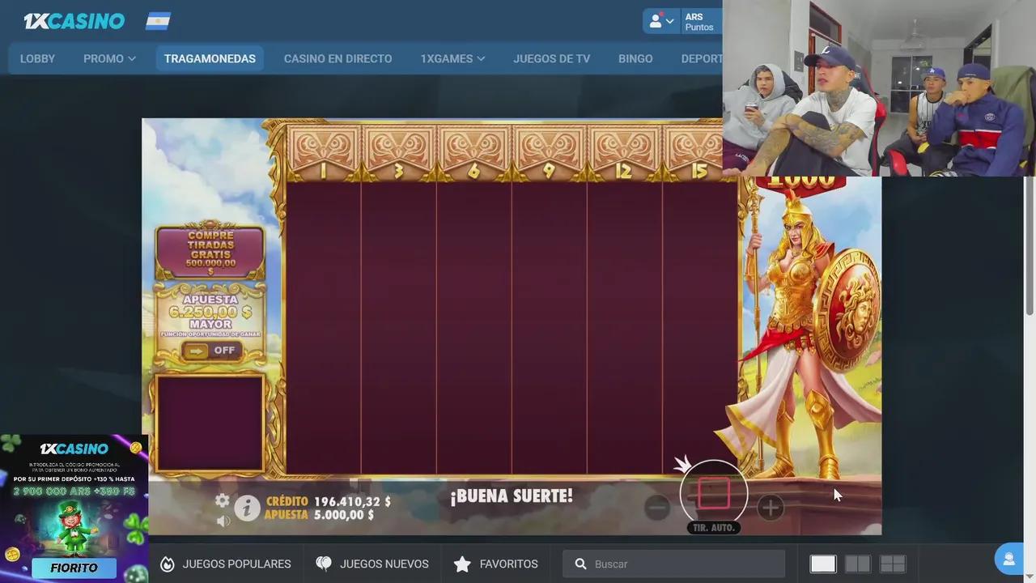
Task: Stop the spin with the square button
Action: (x=713, y=493)
